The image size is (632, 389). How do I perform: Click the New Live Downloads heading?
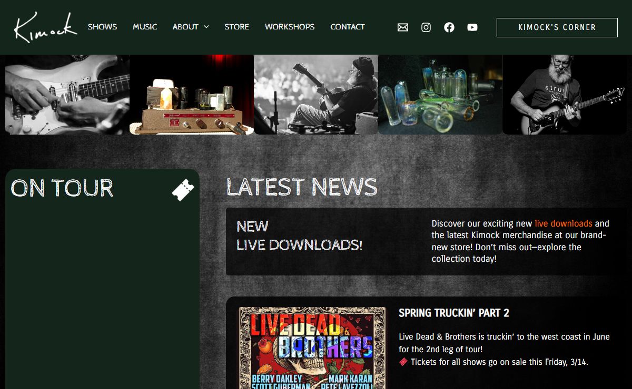(300, 236)
